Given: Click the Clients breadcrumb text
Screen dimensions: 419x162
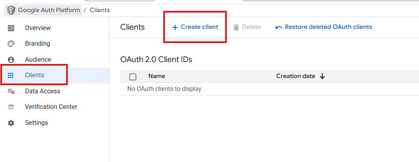Looking at the screenshot, I should tap(100, 11).
